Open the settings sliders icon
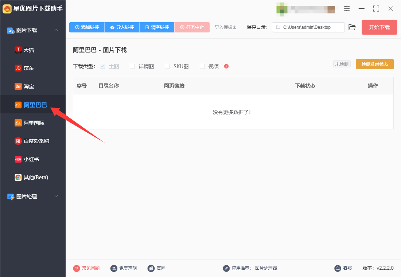 (347, 9)
